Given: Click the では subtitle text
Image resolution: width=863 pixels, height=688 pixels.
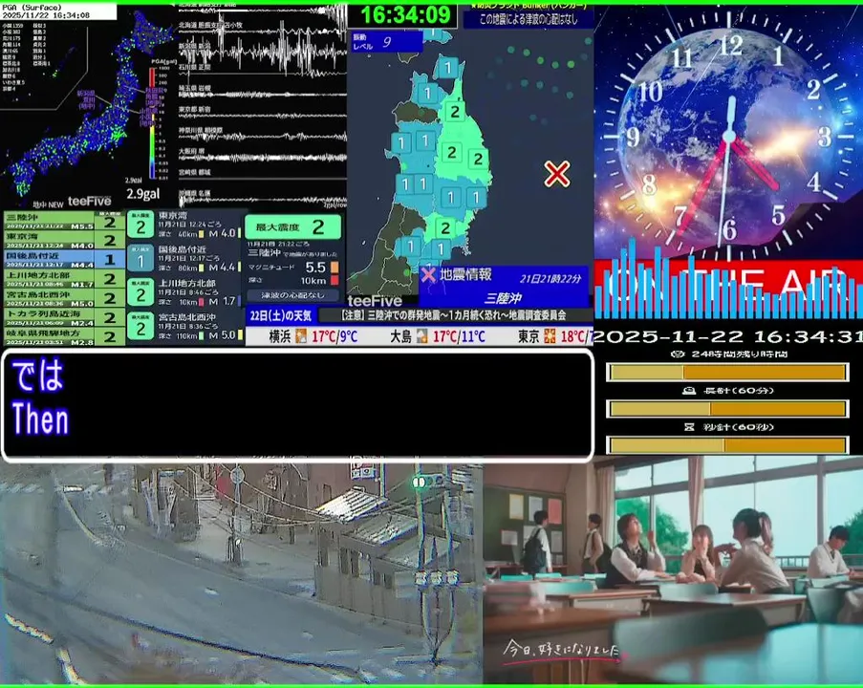Looking at the screenshot, I should point(37,376).
